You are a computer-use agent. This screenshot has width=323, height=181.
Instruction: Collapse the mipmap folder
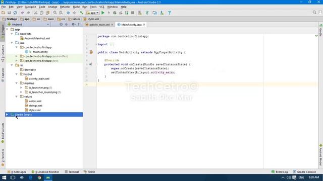[x=17, y=83]
